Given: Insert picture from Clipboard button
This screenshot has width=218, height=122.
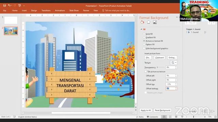Looking at the screenshot, I should 159,58.
